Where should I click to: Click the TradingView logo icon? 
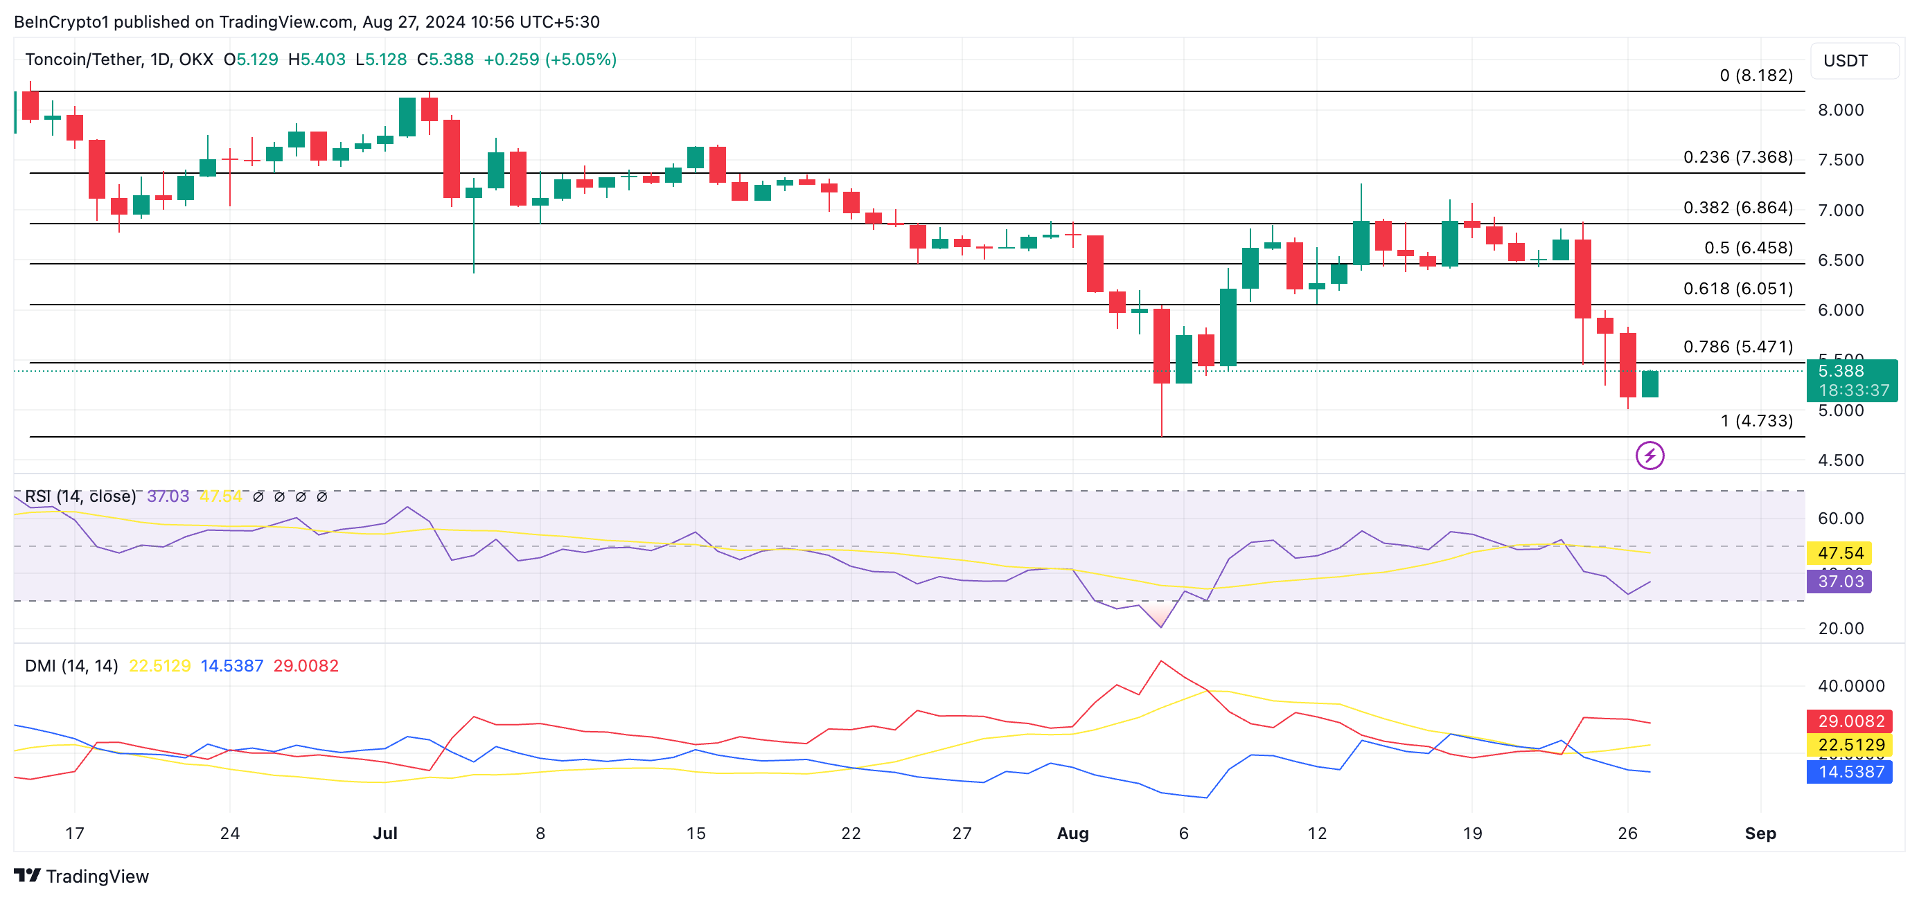click(x=28, y=876)
